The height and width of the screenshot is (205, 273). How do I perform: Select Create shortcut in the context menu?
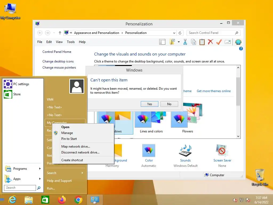(x=83, y=160)
